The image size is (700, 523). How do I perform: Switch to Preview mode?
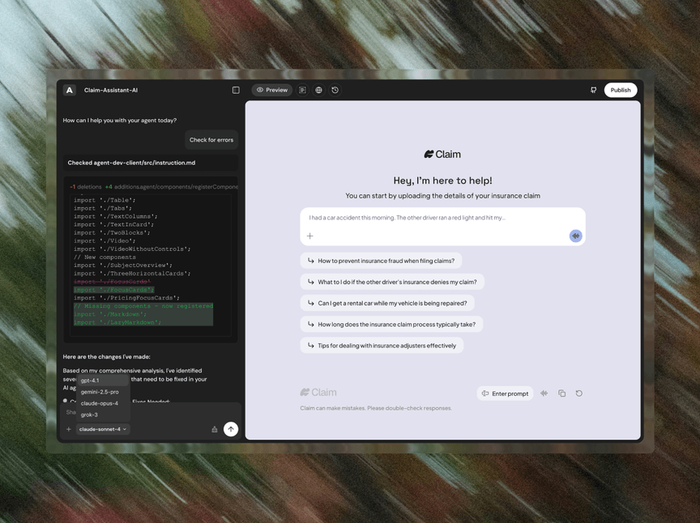tap(272, 90)
